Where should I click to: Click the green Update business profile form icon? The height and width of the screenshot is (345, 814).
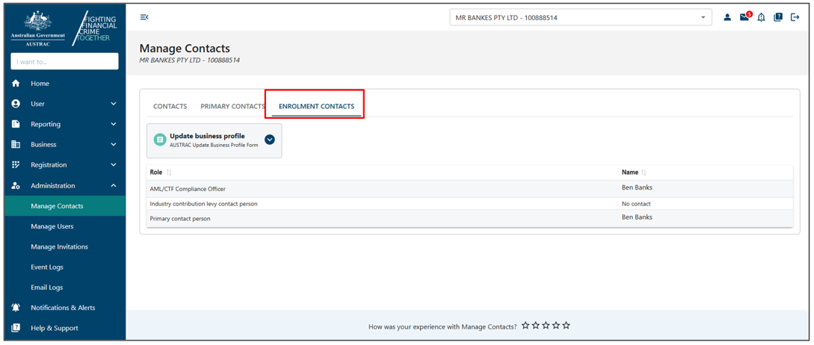click(161, 140)
